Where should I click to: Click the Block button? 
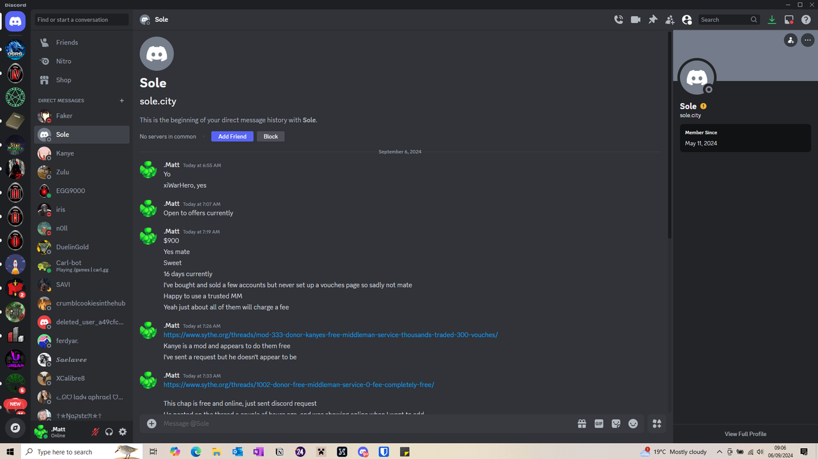(x=271, y=137)
